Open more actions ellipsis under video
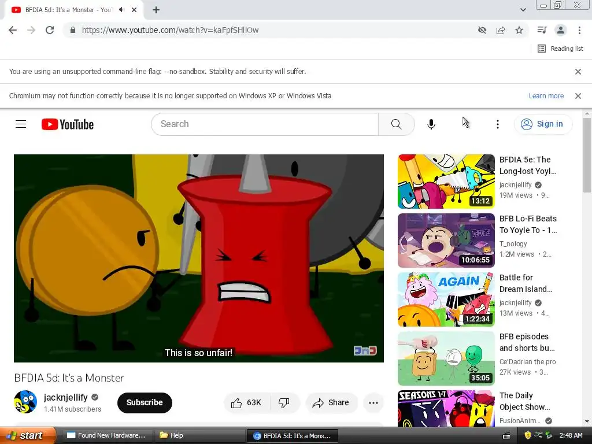The height and width of the screenshot is (444, 592). [x=373, y=403]
